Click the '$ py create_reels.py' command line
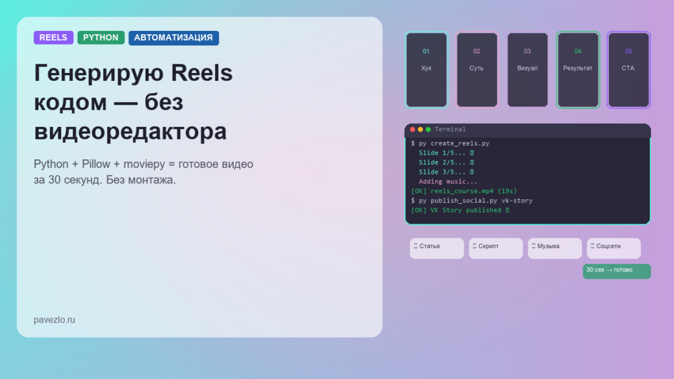 pos(450,143)
